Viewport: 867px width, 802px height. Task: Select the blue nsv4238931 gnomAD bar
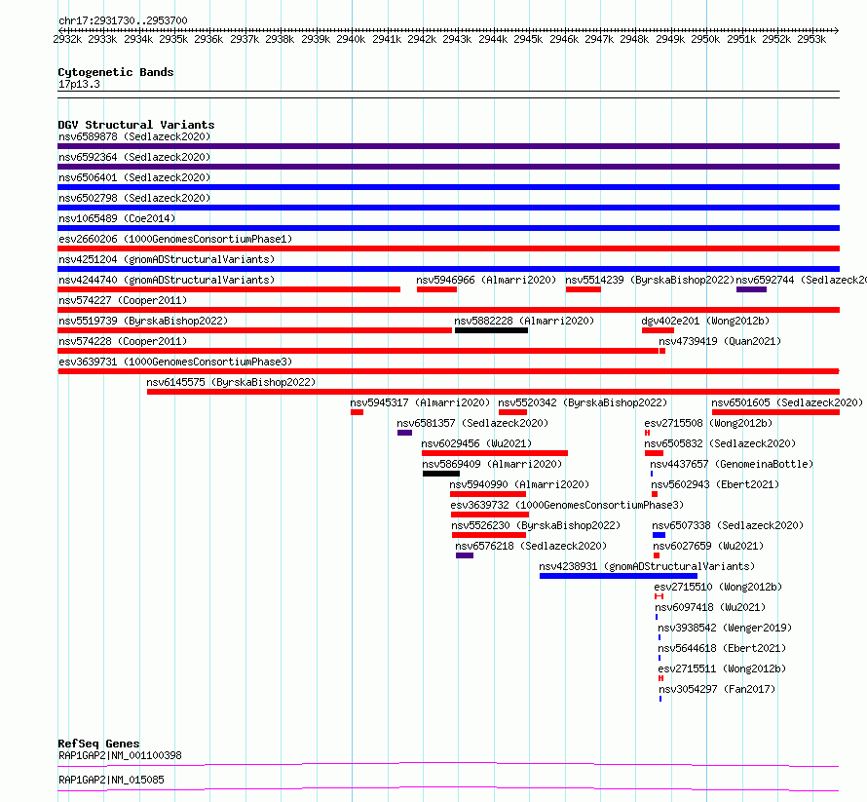coord(619,576)
